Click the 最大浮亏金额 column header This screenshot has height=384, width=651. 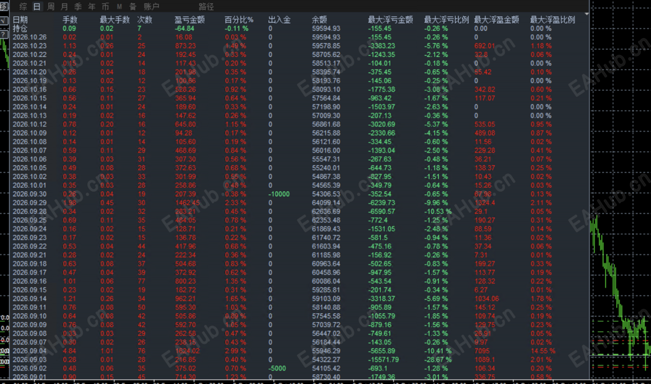pyautogui.click(x=391, y=19)
